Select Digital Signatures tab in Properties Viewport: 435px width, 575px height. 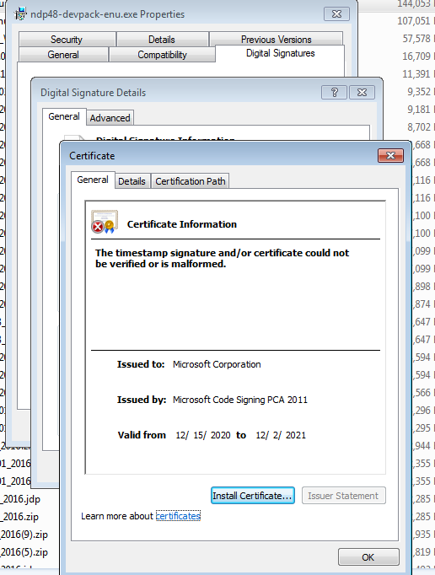click(x=280, y=53)
